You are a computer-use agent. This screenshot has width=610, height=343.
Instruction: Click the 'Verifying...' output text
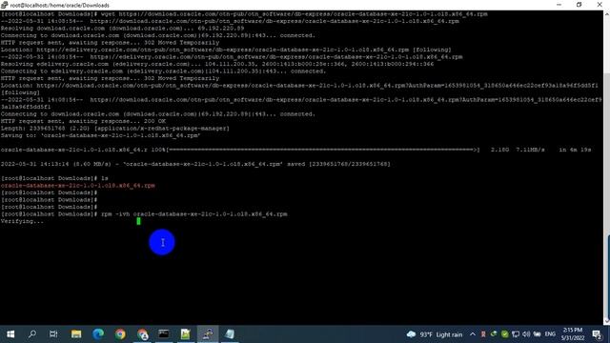pyautogui.click(x=22, y=221)
